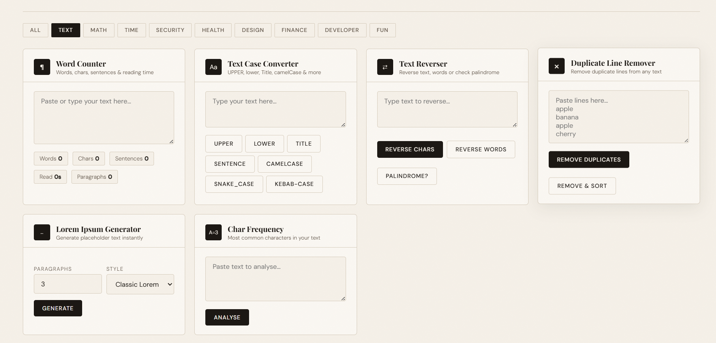Grab the Char Frequency textarea resize handle

pos(343,299)
